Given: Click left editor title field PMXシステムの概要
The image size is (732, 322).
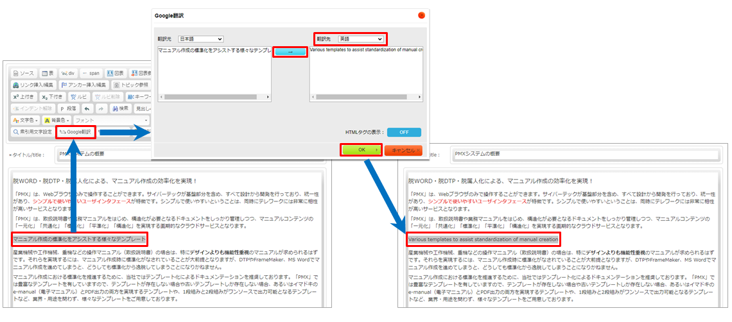Looking at the screenshot, I should (193, 155).
